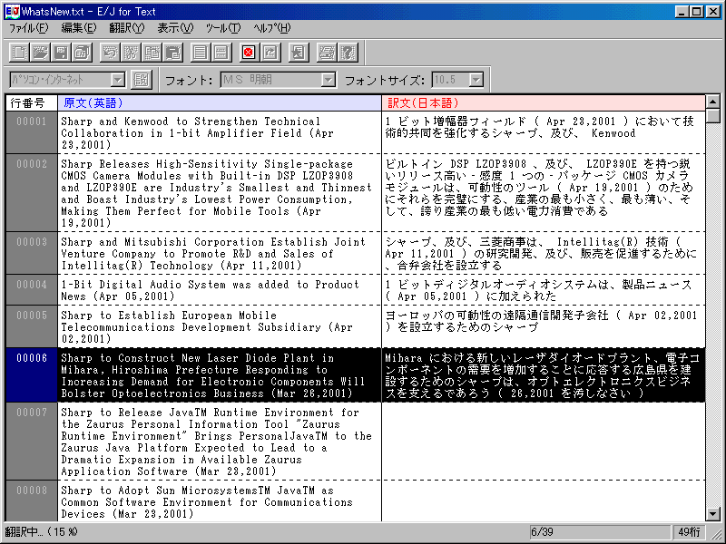Paste with the clipboard toolbar icon
Viewport: 726px width, 544px height.
(173, 53)
